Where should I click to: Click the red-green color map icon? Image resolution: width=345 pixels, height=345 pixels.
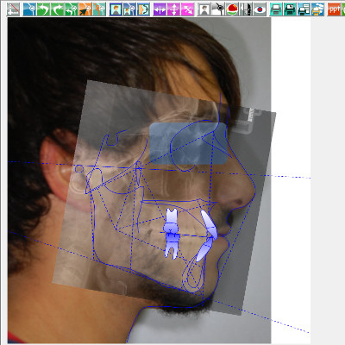click(x=232, y=9)
